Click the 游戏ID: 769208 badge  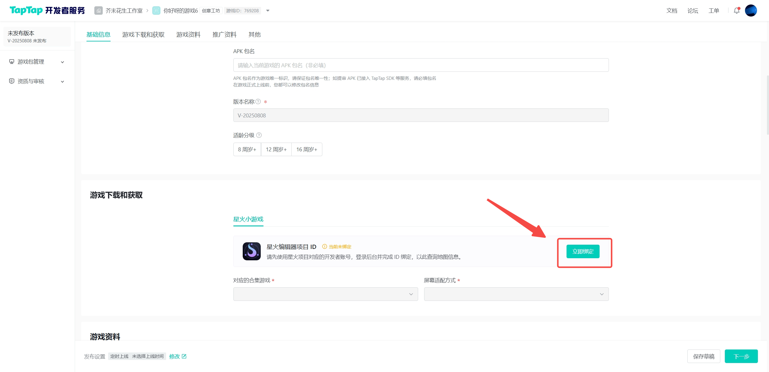[x=242, y=11]
